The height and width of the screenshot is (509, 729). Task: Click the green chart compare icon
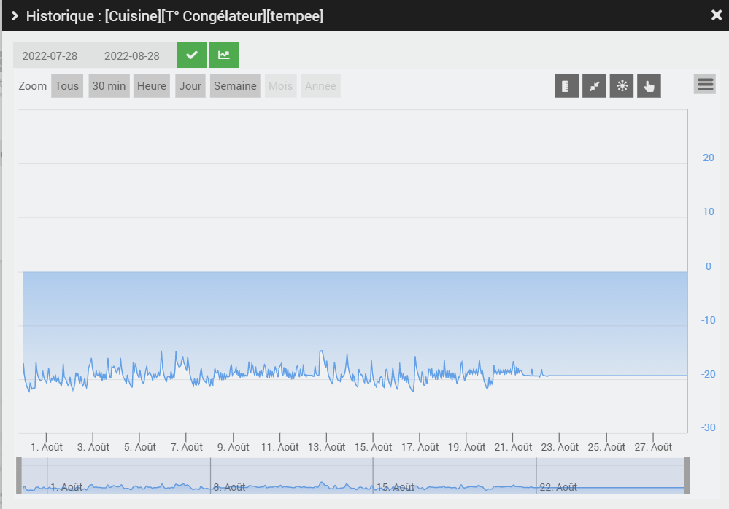(224, 55)
